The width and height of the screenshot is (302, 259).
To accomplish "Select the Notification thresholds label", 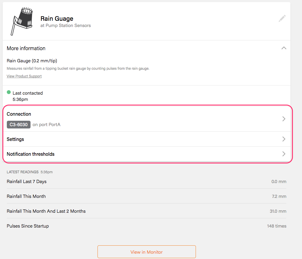I will pos(31,154).
